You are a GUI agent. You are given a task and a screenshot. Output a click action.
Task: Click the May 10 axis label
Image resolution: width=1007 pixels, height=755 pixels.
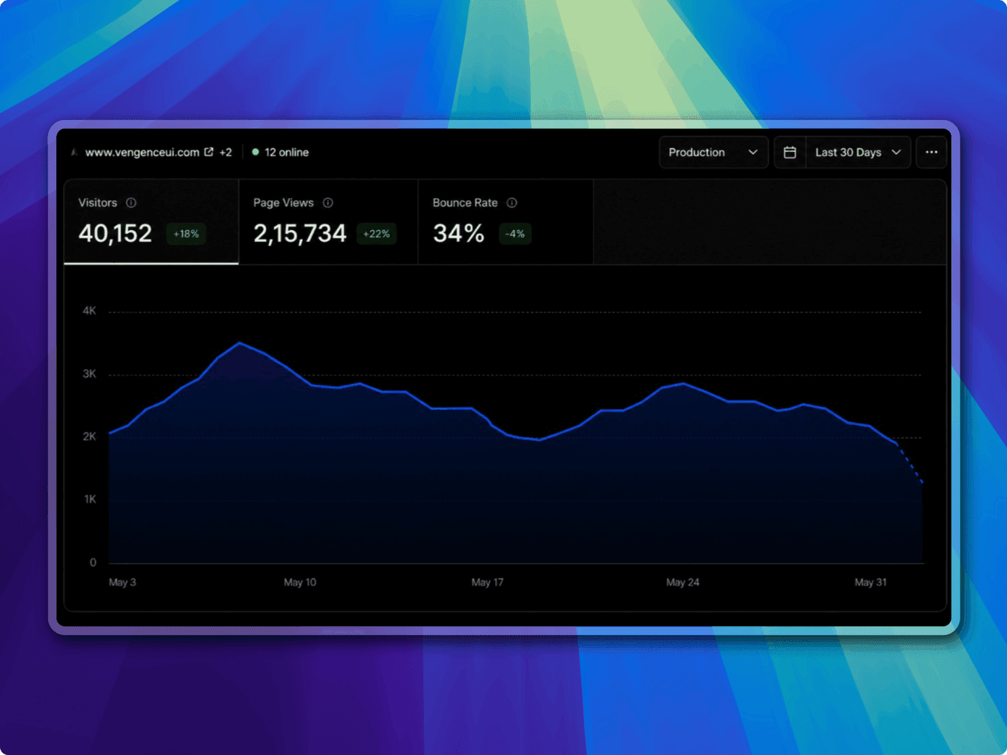(300, 582)
